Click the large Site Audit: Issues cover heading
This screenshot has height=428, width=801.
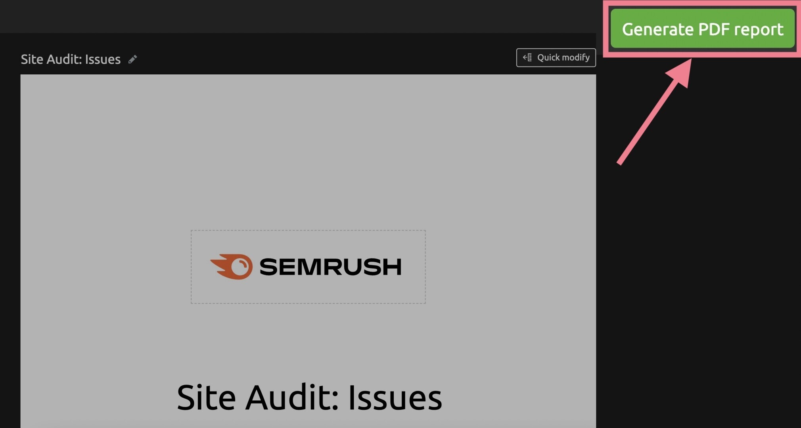point(309,397)
